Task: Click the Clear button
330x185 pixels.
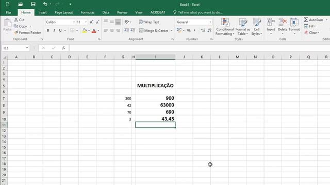Action: click(311, 32)
